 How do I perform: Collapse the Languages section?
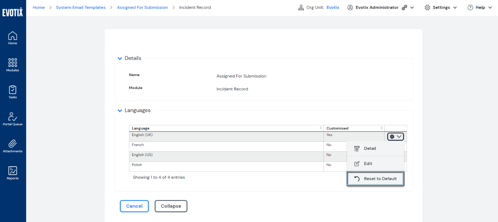point(120,111)
